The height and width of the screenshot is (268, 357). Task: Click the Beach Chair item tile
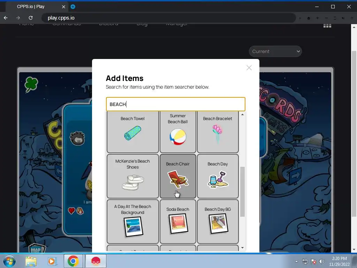coord(178,176)
